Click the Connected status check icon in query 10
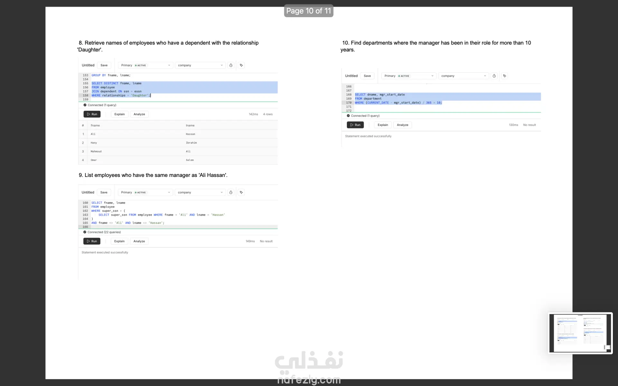The height and width of the screenshot is (386, 618). coord(348,116)
